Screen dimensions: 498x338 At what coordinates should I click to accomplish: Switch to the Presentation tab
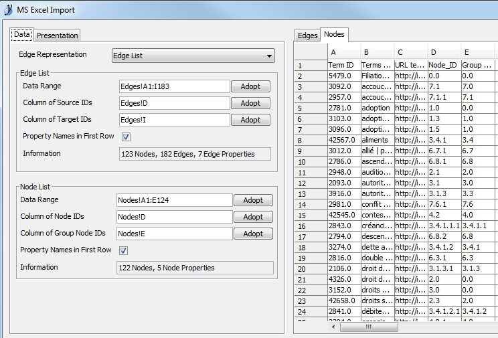pos(57,35)
